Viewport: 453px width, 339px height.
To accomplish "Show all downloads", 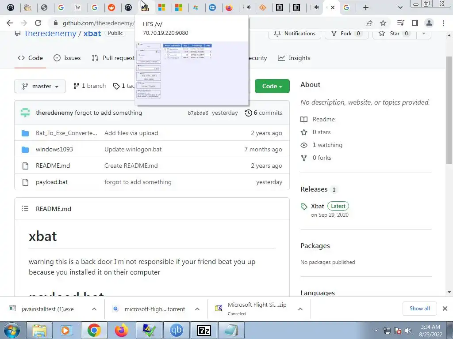I will coord(419,309).
